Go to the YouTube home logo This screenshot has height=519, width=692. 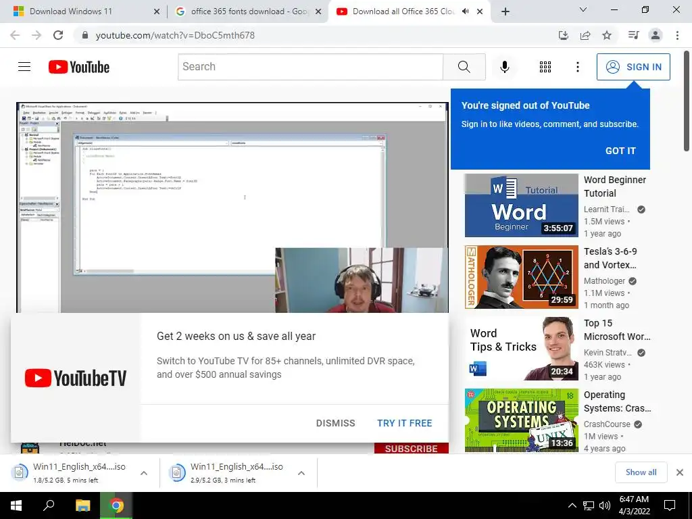pos(79,67)
